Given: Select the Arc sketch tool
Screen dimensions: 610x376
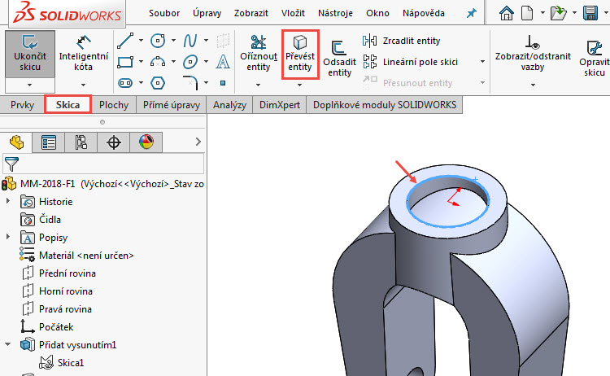Looking at the screenshot, I should [158, 62].
